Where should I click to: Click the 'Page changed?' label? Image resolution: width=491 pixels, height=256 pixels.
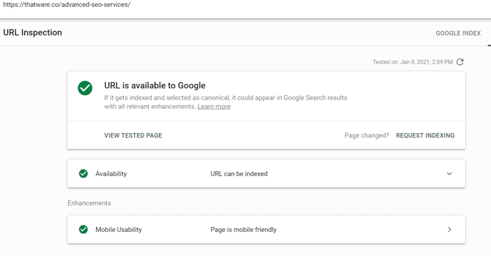(x=366, y=136)
